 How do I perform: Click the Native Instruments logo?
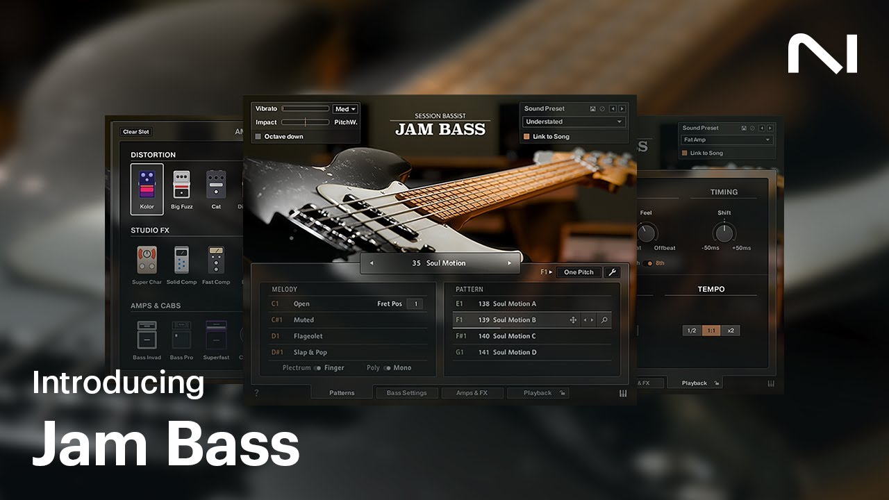(822, 54)
